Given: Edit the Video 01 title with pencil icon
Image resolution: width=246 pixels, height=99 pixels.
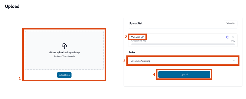Looking at the screenshot, I should pyautogui.click(x=142, y=37).
